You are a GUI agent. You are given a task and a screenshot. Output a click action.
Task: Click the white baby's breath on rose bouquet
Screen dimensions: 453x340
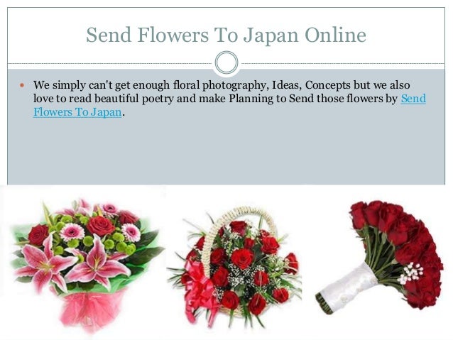click(x=410, y=273)
